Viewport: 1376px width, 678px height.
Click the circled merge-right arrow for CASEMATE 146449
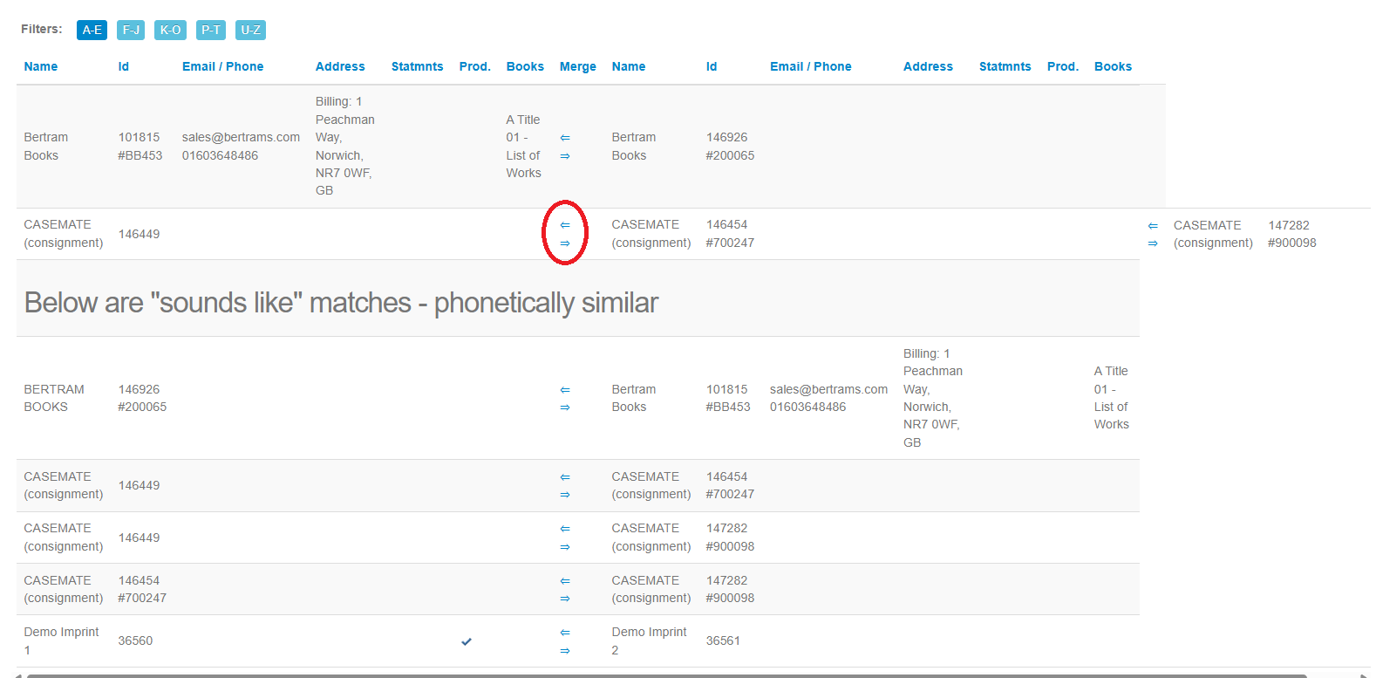click(565, 243)
